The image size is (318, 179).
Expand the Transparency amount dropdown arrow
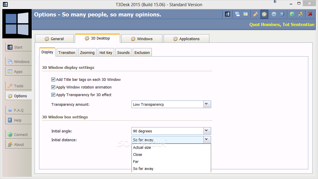tap(207, 104)
